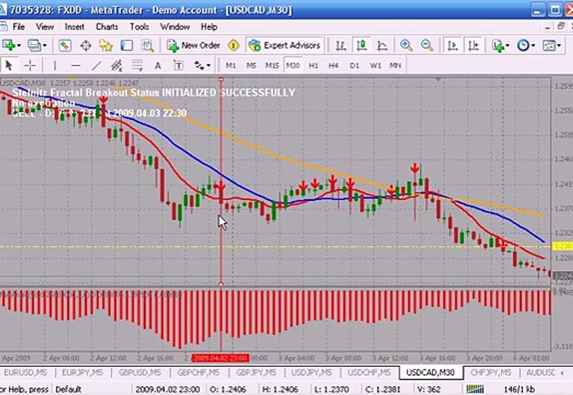Open the Market Watch window icon
The image size is (573, 395).
[x=65, y=46]
